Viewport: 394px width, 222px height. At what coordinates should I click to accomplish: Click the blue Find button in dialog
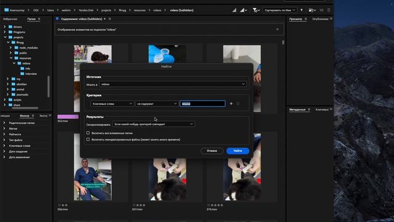pos(238,150)
